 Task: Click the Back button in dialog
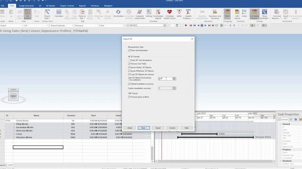pyautogui.click(x=130, y=128)
